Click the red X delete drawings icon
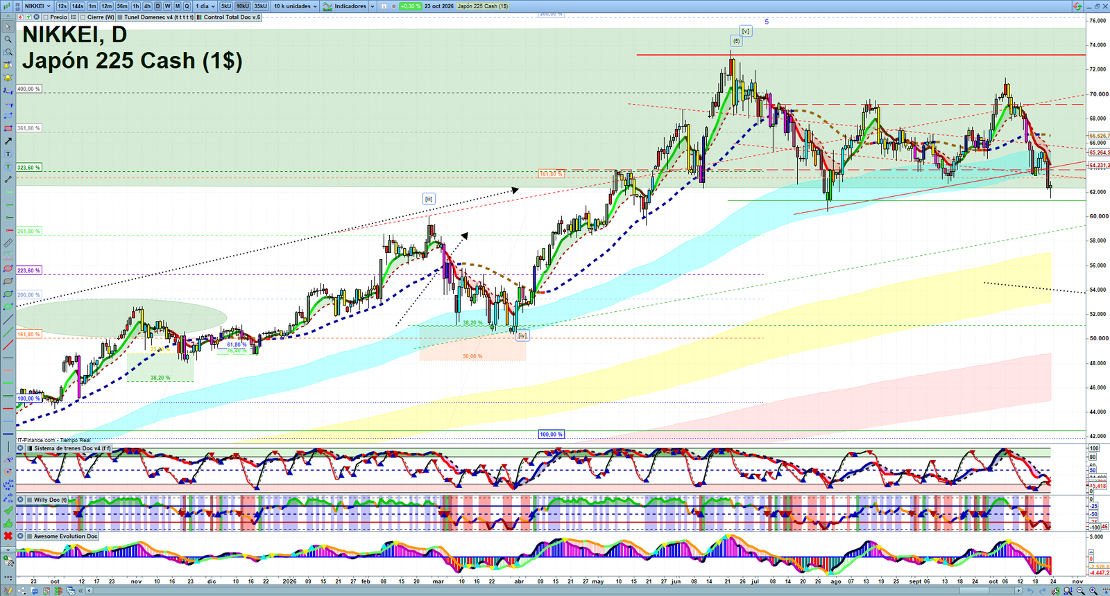 click(x=8, y=536)
